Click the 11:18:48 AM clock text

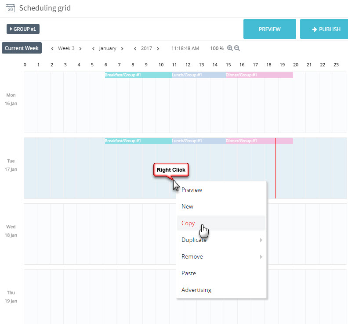tap(185, 48)
